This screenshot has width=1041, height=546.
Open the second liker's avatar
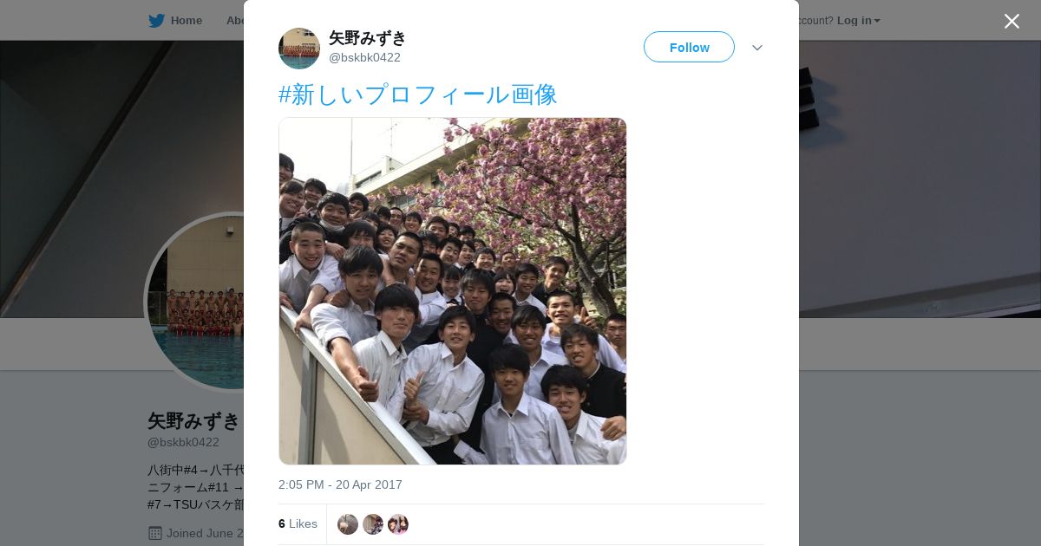click(373, 524)
